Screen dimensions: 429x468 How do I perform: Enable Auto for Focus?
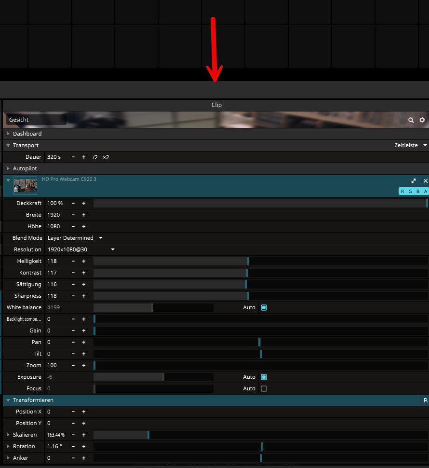[x=264, y=388]
